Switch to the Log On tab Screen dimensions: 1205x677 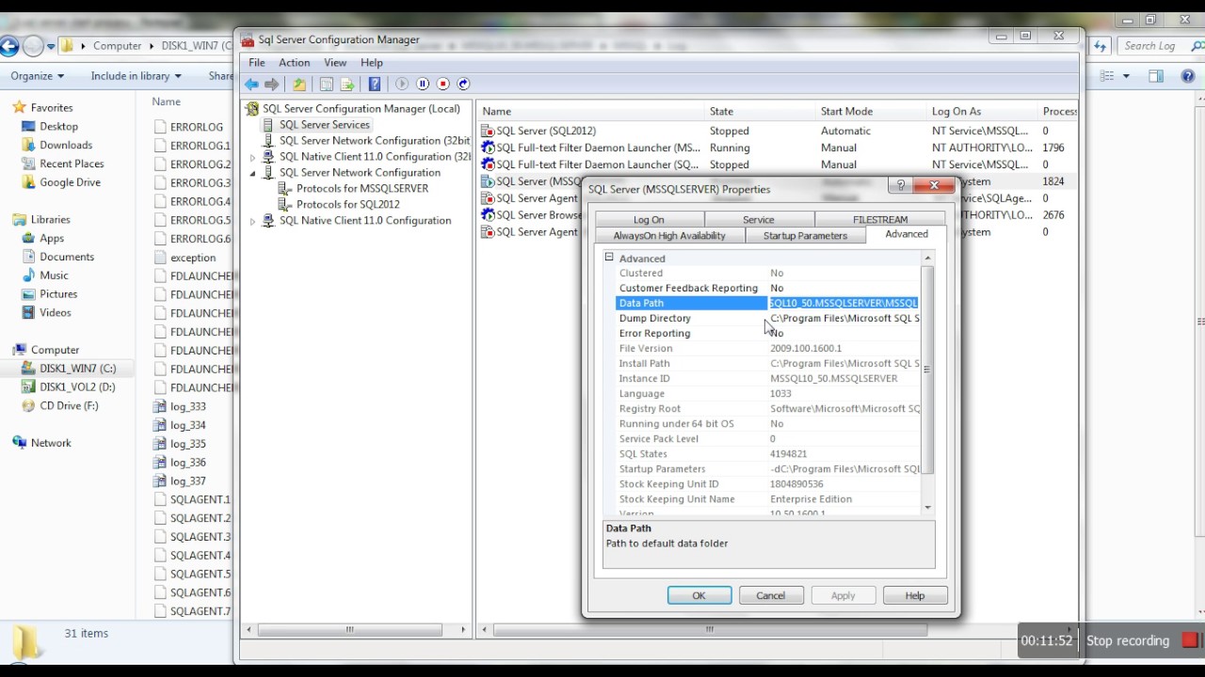[x=649, y=220]
